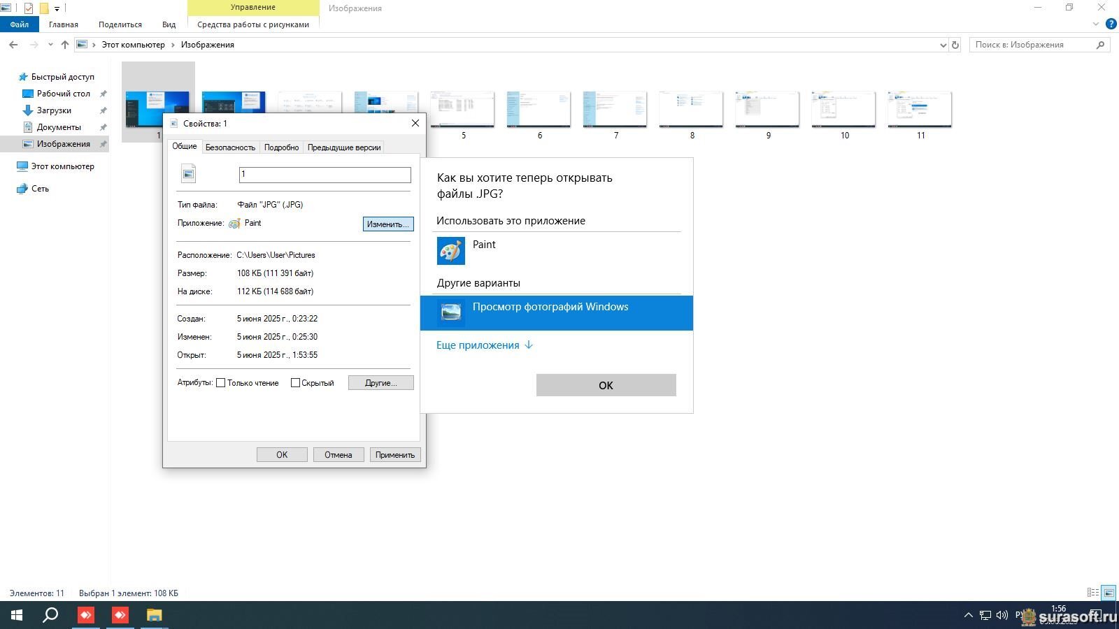Open second red AnyDesk taskbar icon
The height and width of the screenshot is (629, 1119).
(x=120, y=615)
